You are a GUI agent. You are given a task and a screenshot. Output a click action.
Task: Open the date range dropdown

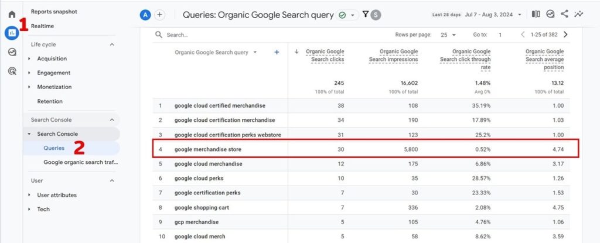pos(519,15)
